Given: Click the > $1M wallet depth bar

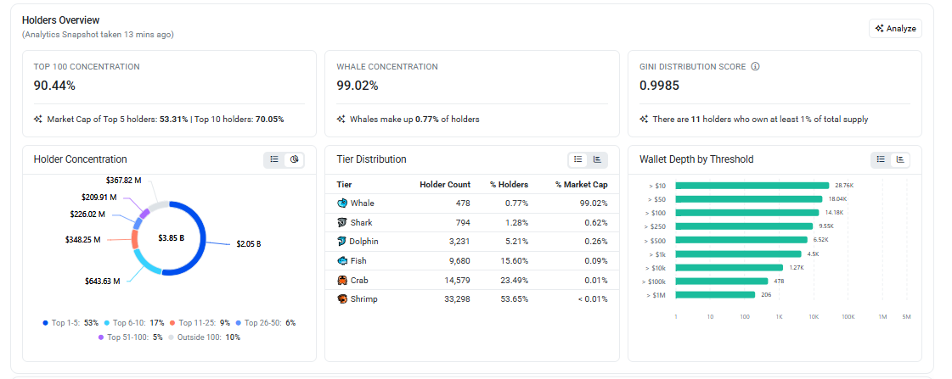Looking at the screenshot, I should (x=715, y=295).
